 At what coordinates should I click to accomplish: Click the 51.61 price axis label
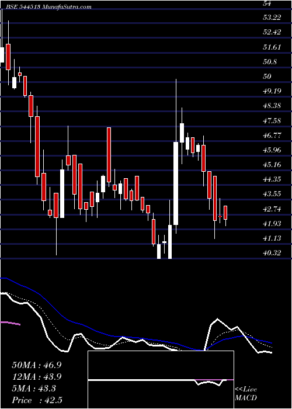pyautogui.click(x=272, y=47)
